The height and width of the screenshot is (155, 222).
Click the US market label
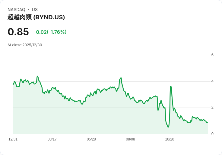coord(35,9)
